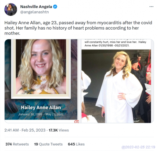Click the blue verified checkmark badge
The width and height of the screenshot is (158, 151).
(x=55, y=7)
